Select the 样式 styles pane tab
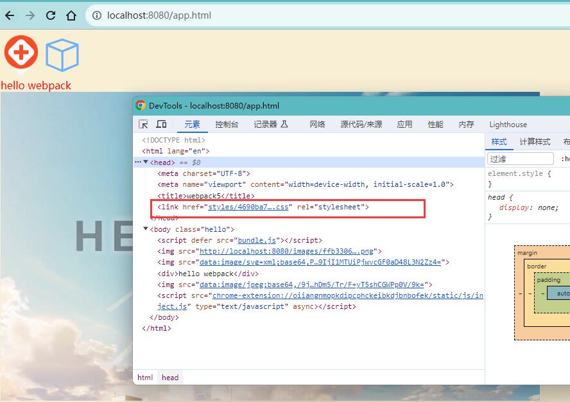570x402 pixels. [499, 142]
